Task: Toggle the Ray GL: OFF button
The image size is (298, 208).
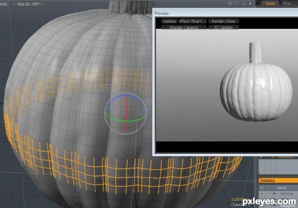Action: coord(28,4)
